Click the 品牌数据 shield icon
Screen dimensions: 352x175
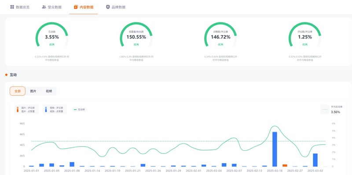click(108, 7)
